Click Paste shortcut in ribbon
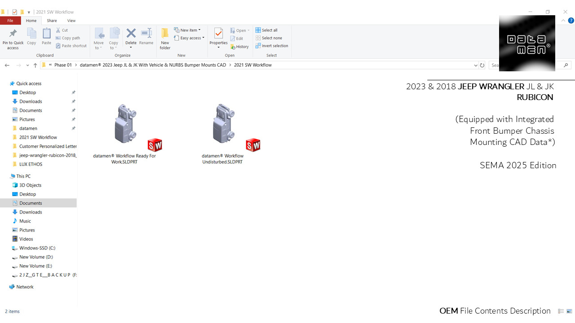 (x=71, y=46)
